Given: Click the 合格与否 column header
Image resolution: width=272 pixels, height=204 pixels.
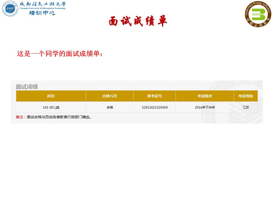Looking at the screenshot, I should (109, 96).
